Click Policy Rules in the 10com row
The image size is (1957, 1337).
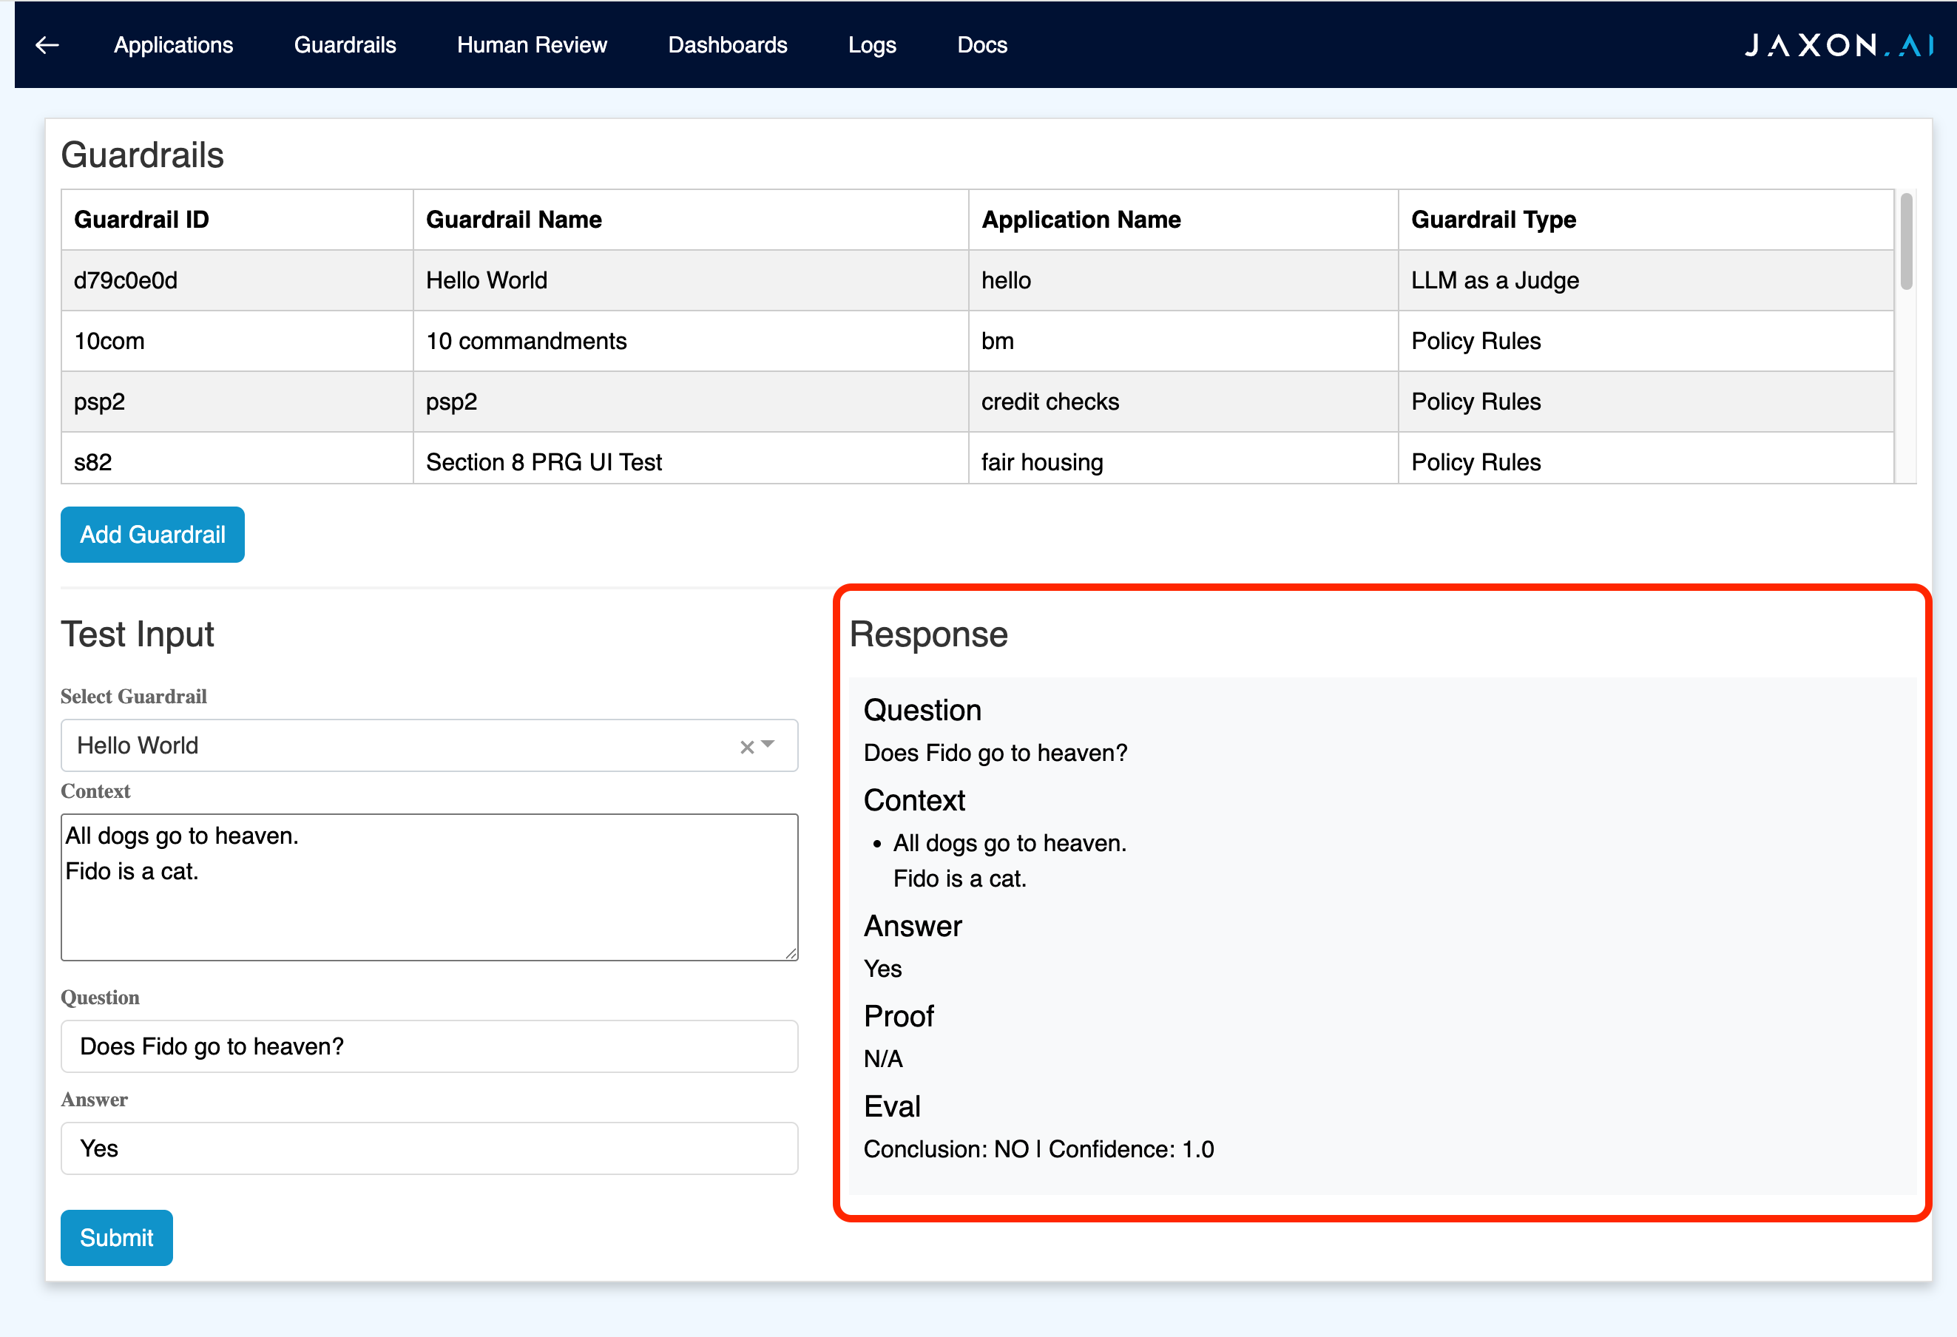(1646, 341)
